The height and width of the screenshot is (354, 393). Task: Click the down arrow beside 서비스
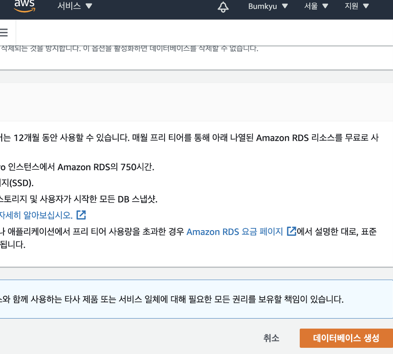click(x=89, y=6)
